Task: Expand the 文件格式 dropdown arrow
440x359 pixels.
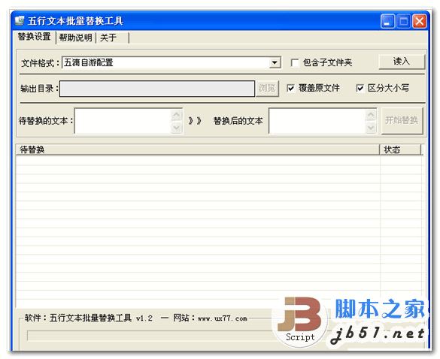Action: 275,62
